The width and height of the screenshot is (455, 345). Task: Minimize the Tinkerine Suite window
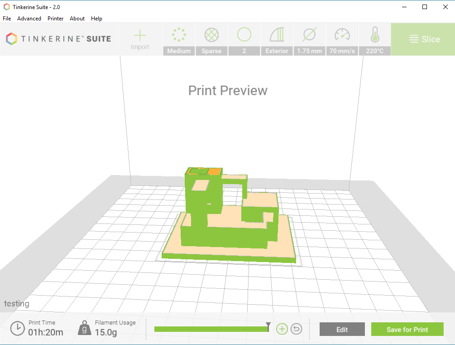click(404, 7)
